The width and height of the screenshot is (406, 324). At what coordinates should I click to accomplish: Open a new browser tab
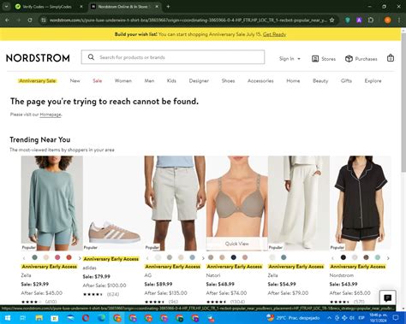(x=168, y=6)
